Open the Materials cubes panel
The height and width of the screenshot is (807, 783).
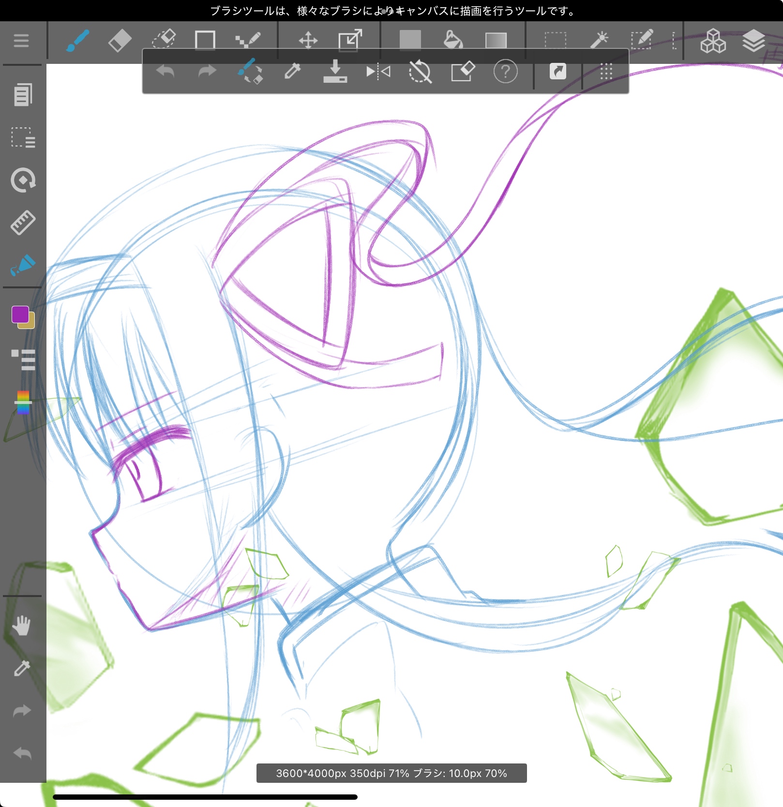pos(713,41)
